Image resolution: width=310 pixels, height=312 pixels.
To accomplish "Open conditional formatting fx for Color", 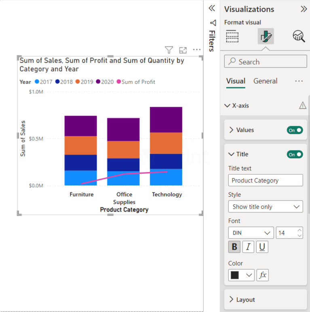I will (263, 275).
